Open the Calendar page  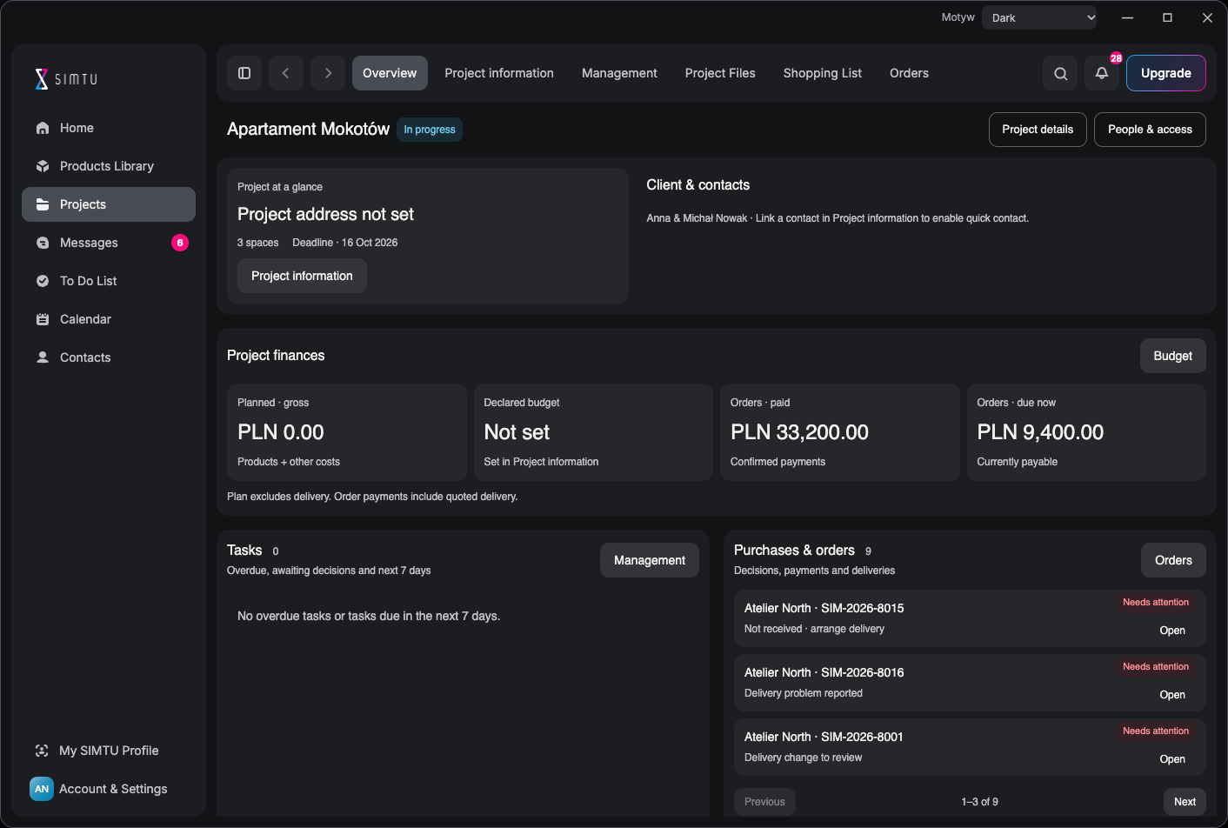point(109,319)
